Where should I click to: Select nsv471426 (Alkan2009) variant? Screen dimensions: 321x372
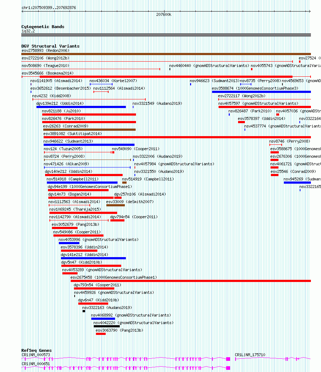coord(66,165)
